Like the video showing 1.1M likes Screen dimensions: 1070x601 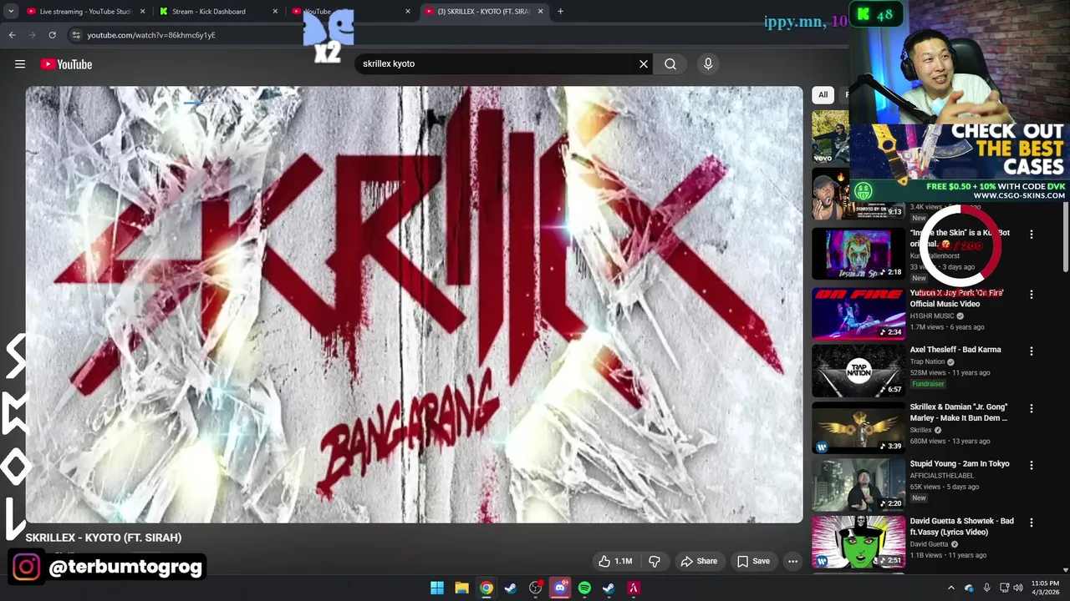click(614, 561)
